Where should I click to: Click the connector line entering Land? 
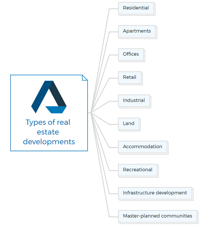[x=113, y=124]
